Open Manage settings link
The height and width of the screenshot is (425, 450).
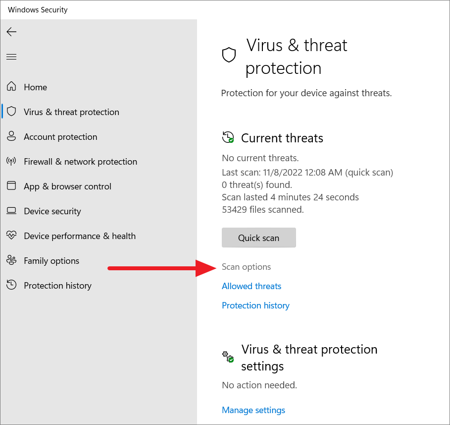(253, 410)
